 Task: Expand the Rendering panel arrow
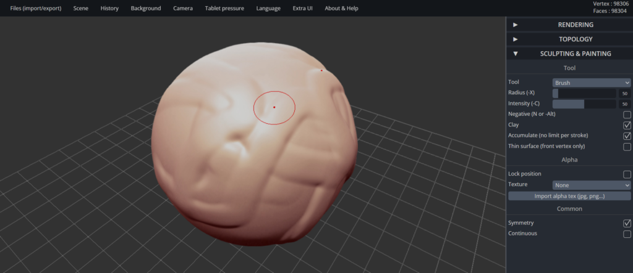pyautogui.click(x=516, y=25)
